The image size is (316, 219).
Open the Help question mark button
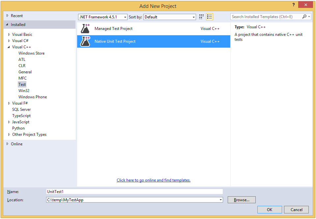[293, 5]
